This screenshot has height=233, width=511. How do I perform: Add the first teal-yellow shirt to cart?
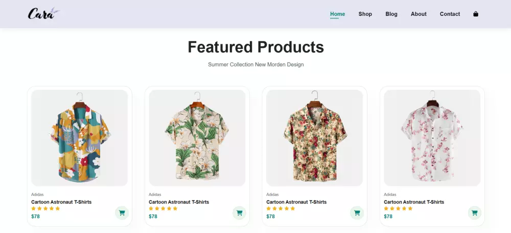pos(122,213)
